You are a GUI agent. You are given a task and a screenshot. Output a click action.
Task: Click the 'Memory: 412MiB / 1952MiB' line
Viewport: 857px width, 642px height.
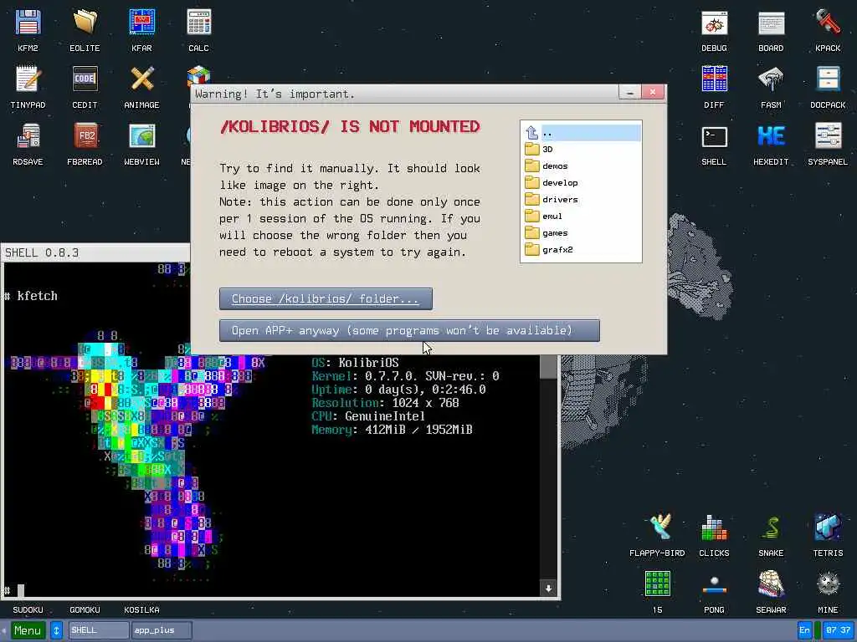click(392, 430)
